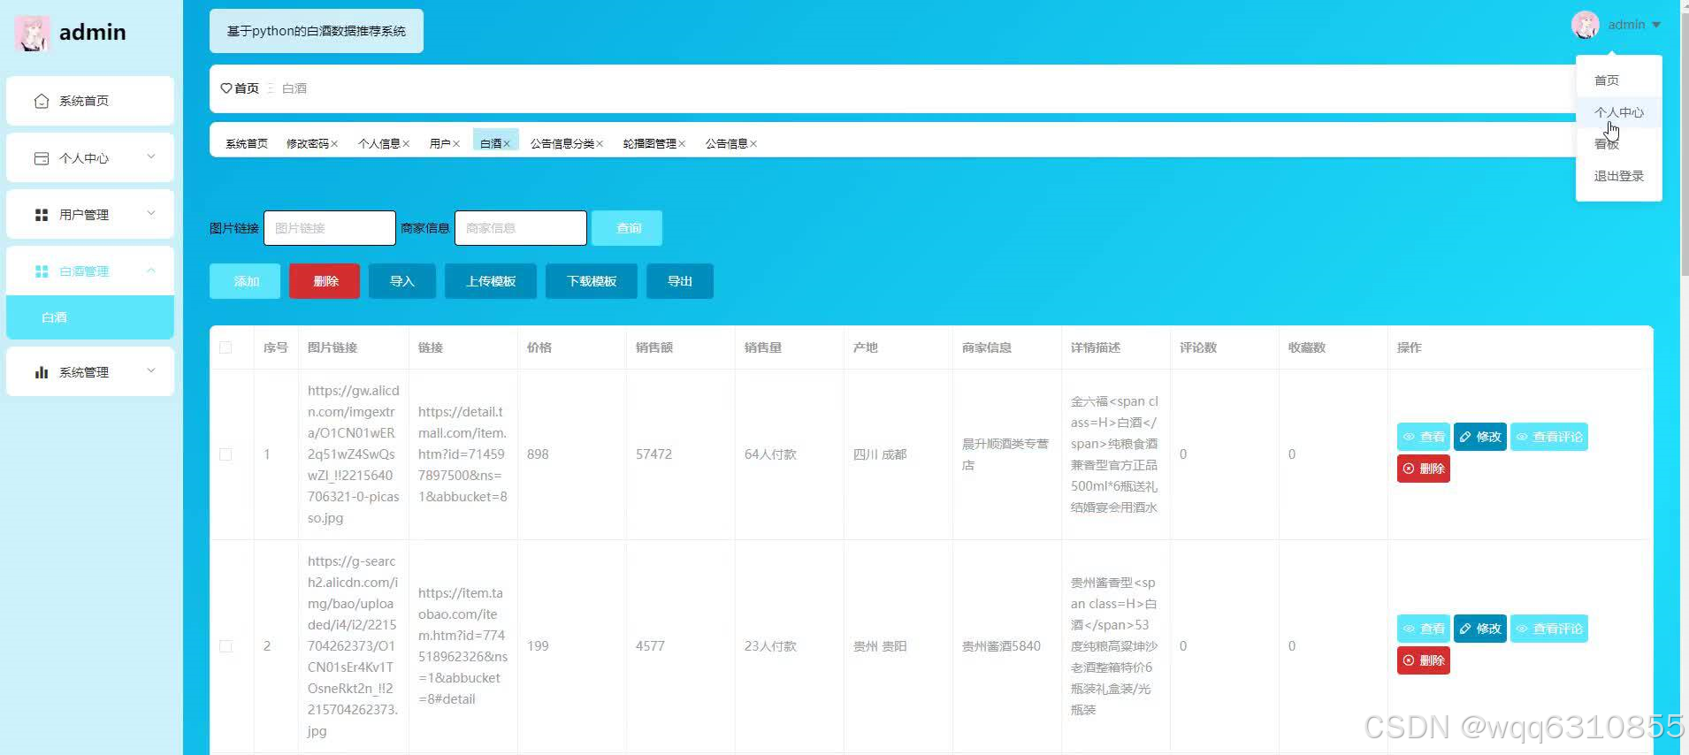Click the grid icon beside 用户管理
Viewport: 1689px width, 755px height.
click(41, 215)
